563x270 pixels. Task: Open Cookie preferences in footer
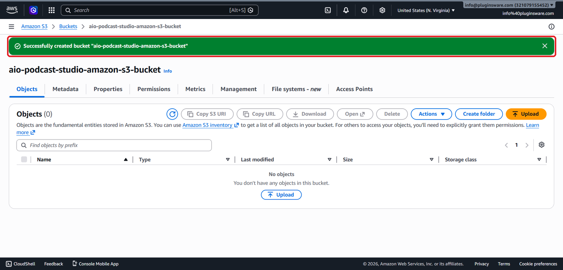(x=538, y=264)
